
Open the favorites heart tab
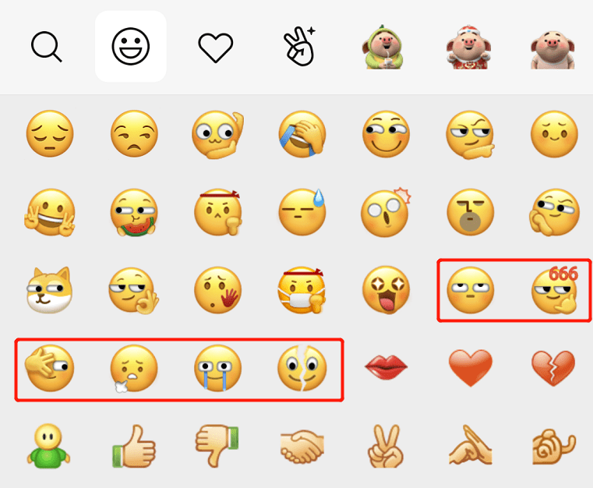point(216,48)
